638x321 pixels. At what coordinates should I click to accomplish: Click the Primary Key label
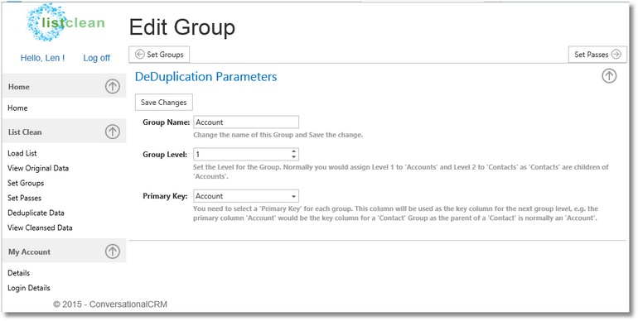[165, 196]
